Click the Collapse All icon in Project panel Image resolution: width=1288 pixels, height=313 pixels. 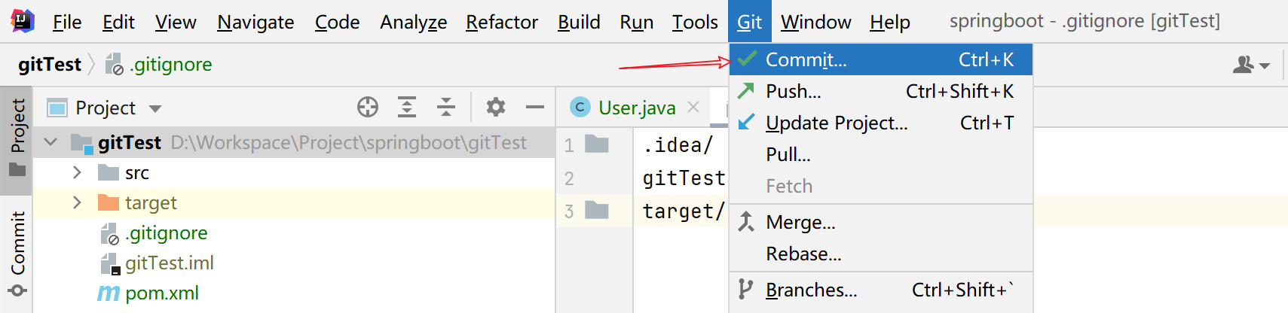tap(446, 108)
